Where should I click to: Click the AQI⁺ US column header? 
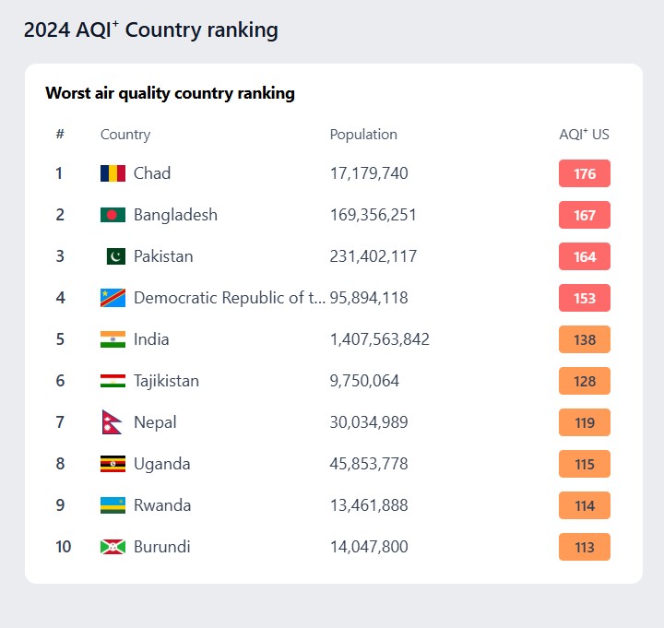click(x=584, y=135)
